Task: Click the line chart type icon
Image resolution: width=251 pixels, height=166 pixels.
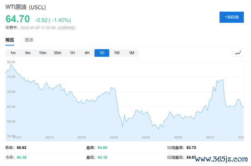Action: 238,53
